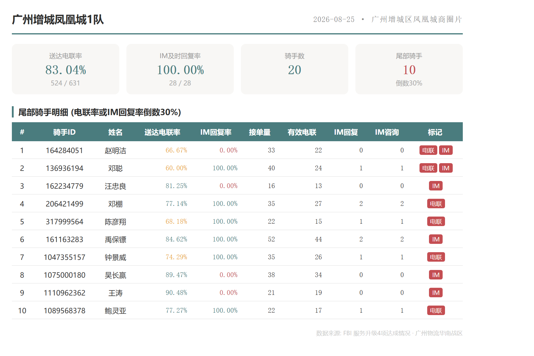Click the 电联 tag in 赵明洁's row
The height and width of the screenshot is (356, 534).
point(428,150)
